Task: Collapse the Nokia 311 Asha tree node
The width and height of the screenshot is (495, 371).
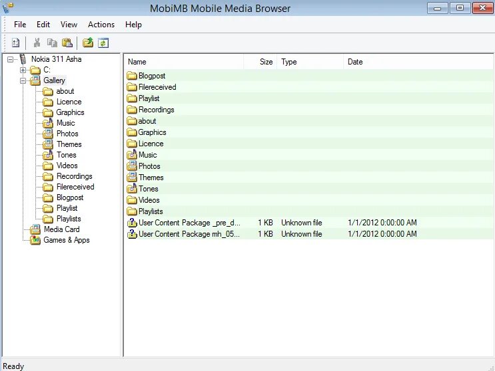Action: [11, 59]
